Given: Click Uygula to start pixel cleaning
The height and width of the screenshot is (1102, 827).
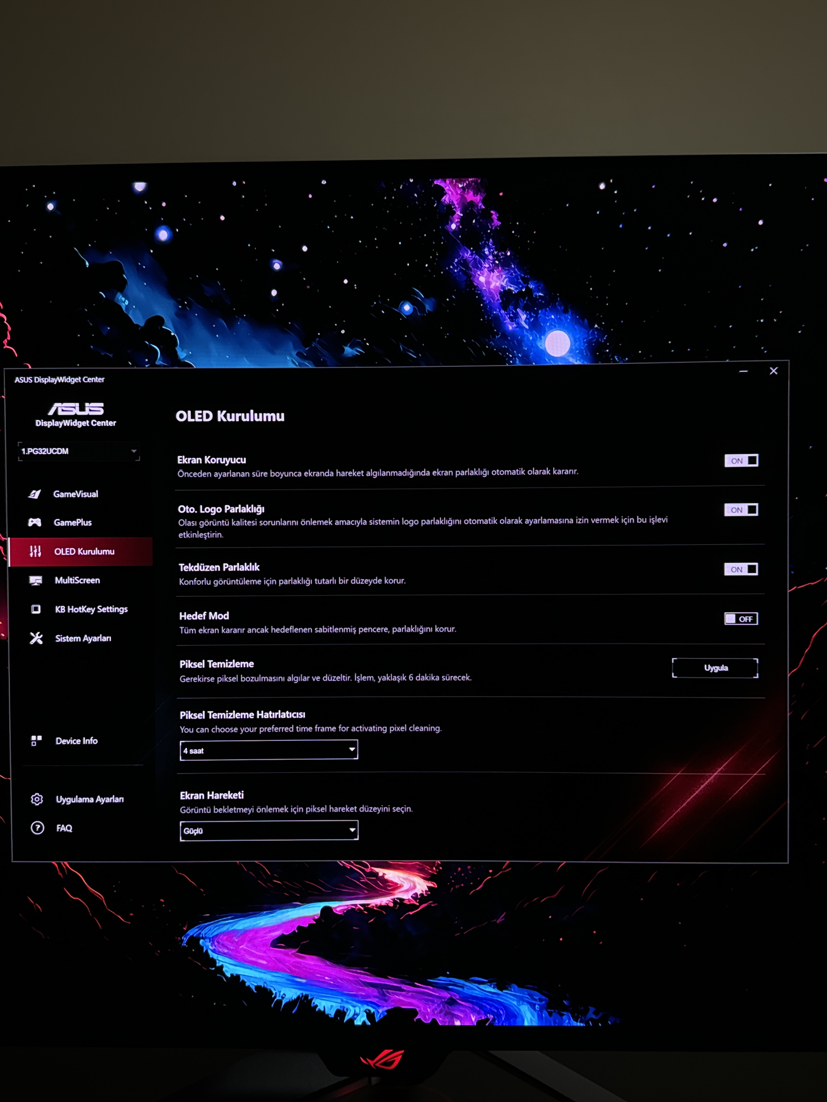Looking at the screenshot, I should click(715, 668).
